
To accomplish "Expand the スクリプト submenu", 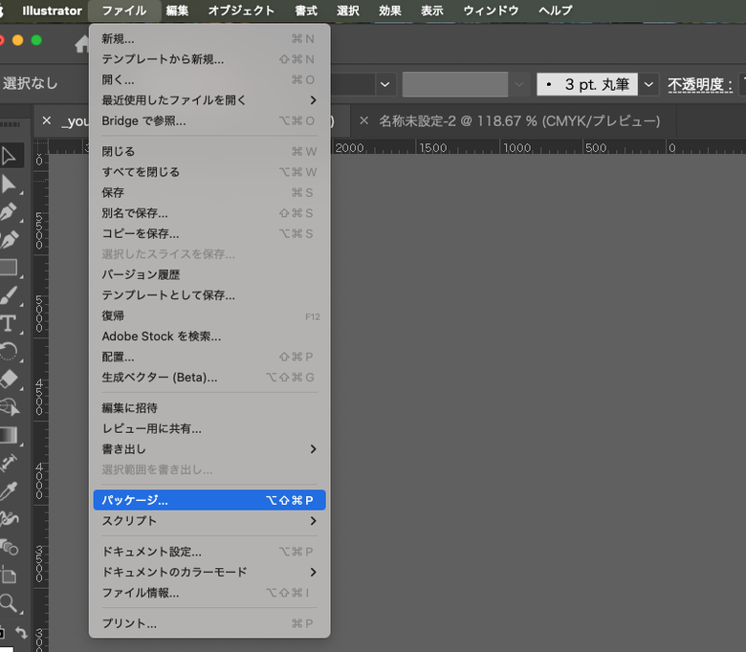I will pos(209,521).
